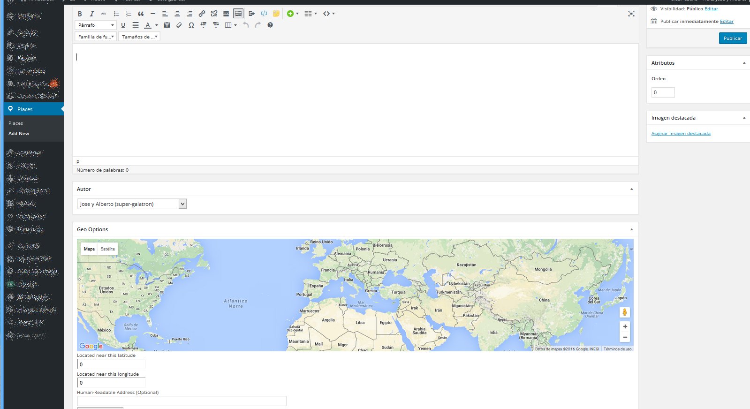Insert special character omega symbol

[x=191, y=25]
